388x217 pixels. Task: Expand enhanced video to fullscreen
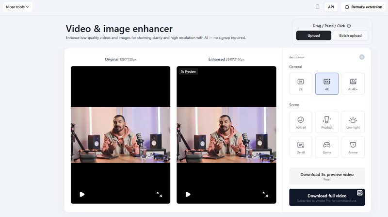coord(265,194)
